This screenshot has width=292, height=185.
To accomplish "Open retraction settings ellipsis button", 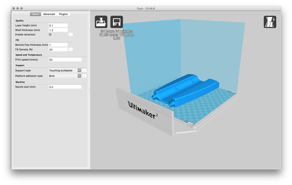I will (x=70, y=35).
